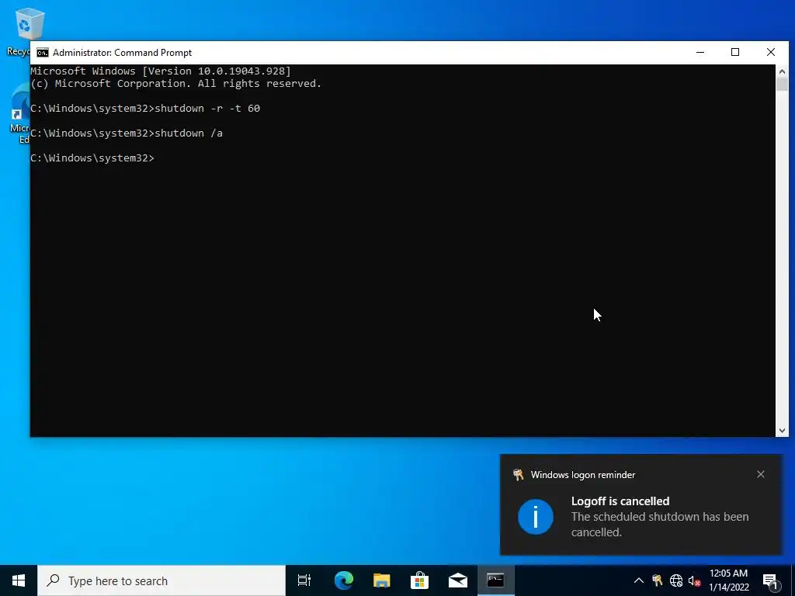Image resolution: width=795 pixels, height=596 pixels.
Task: Open Command Prompt system menu icon
Action: [43, 53]
